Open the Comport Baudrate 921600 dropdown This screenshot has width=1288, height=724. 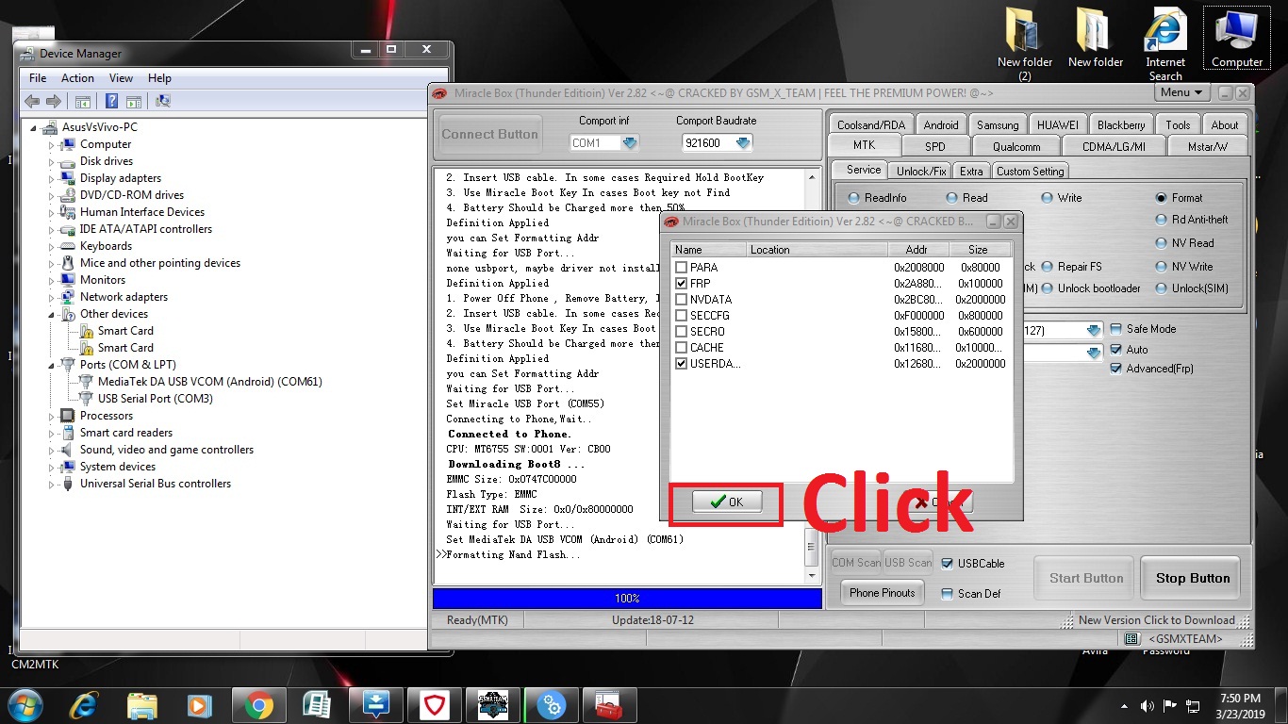[743, 143]
